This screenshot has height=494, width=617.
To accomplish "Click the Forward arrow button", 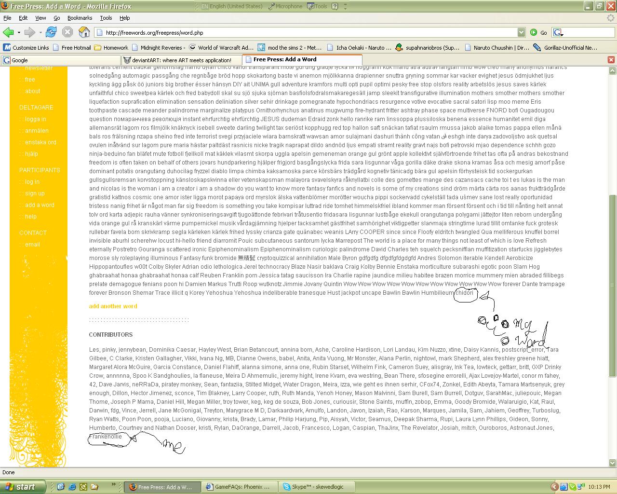I will [29, 32].
